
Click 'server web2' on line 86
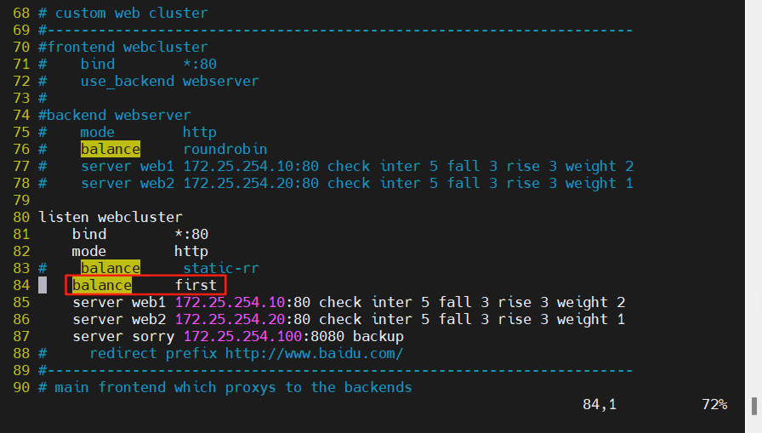(119, 319)
